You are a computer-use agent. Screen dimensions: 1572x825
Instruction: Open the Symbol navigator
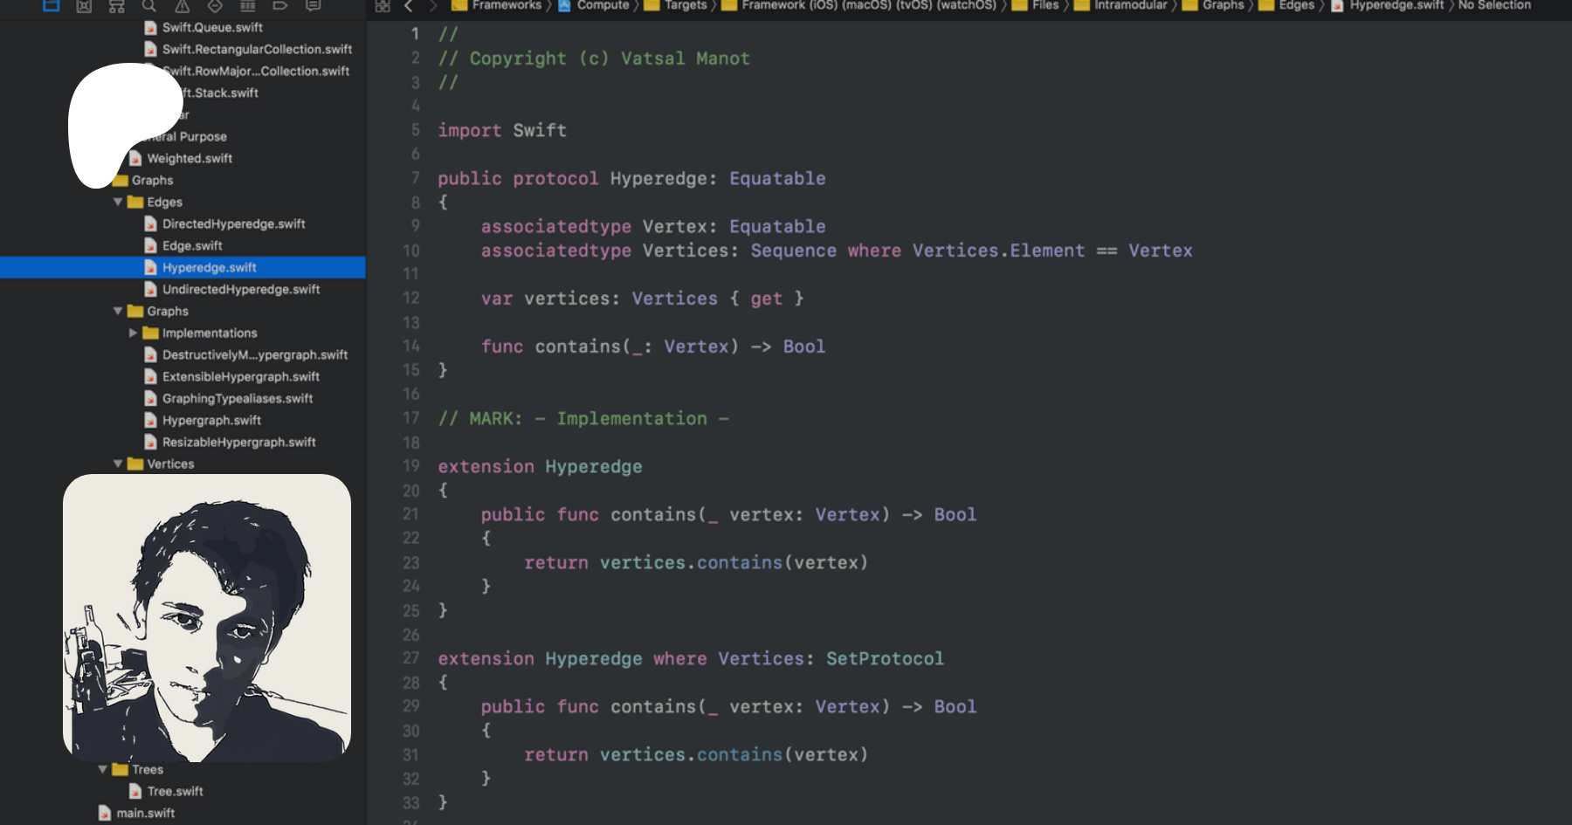(116, 5)
